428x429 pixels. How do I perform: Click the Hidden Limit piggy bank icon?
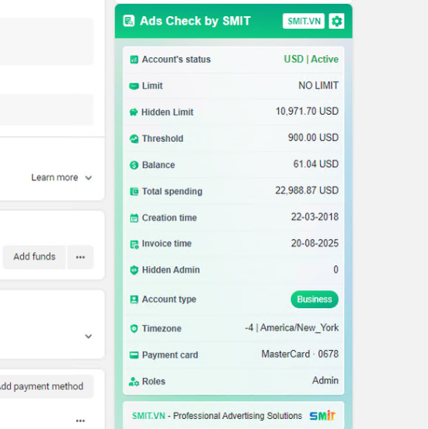click(134, 112)
